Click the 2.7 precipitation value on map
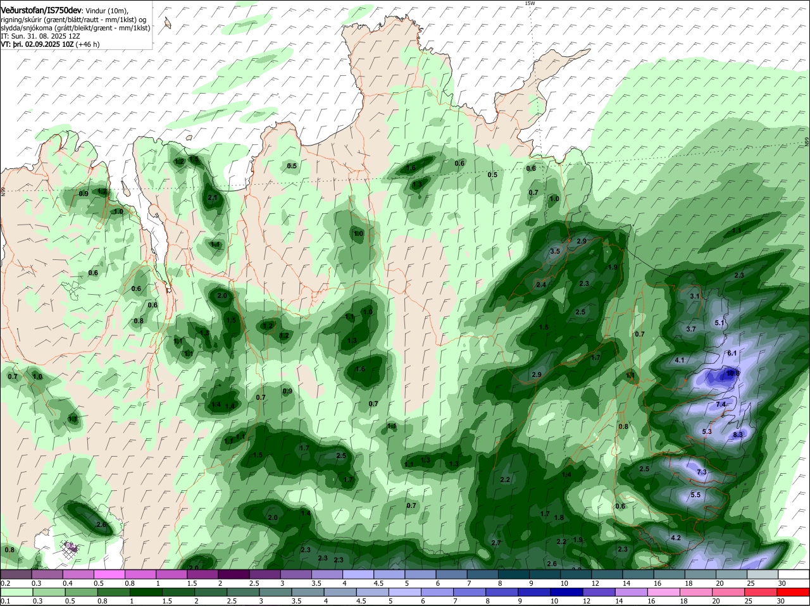 pyautogui.click(x=496, y=543)
